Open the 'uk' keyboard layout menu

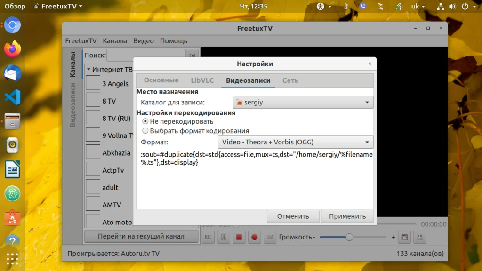(x=418, y=6)
